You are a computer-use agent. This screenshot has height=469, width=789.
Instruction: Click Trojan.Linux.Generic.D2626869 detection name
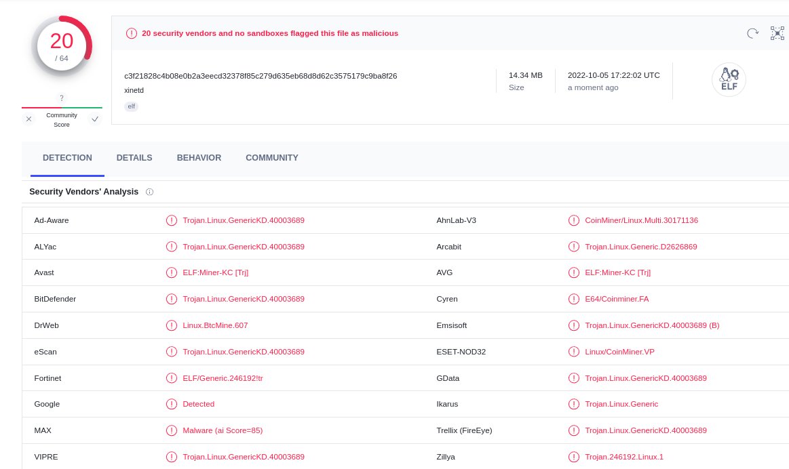point(641,246)
